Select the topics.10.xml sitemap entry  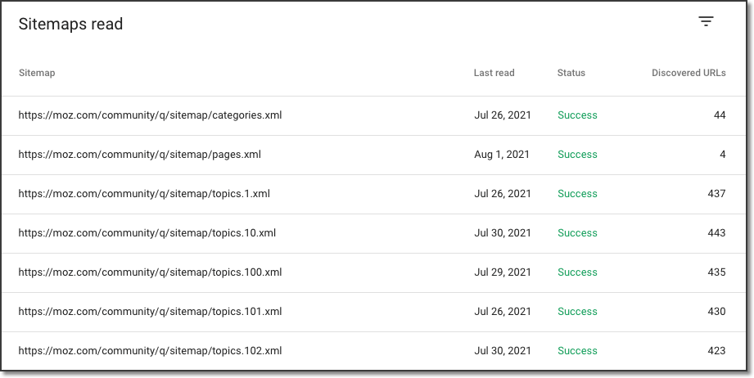pos(147,233)
